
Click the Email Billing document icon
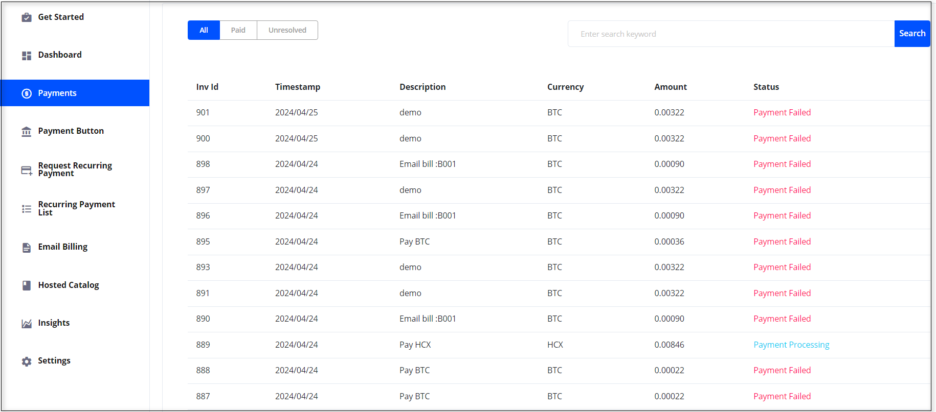[27, 248]
